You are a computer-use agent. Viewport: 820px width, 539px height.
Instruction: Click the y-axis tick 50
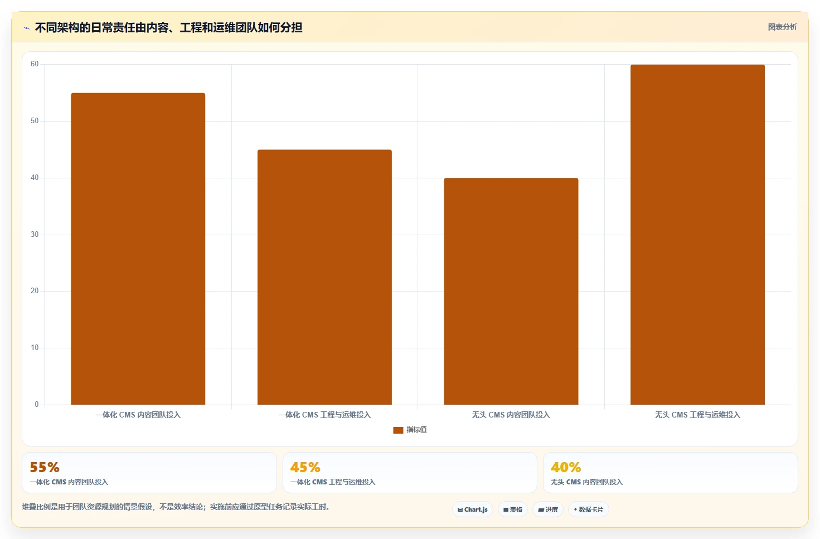pyautogui.click(x=35, y=121)
